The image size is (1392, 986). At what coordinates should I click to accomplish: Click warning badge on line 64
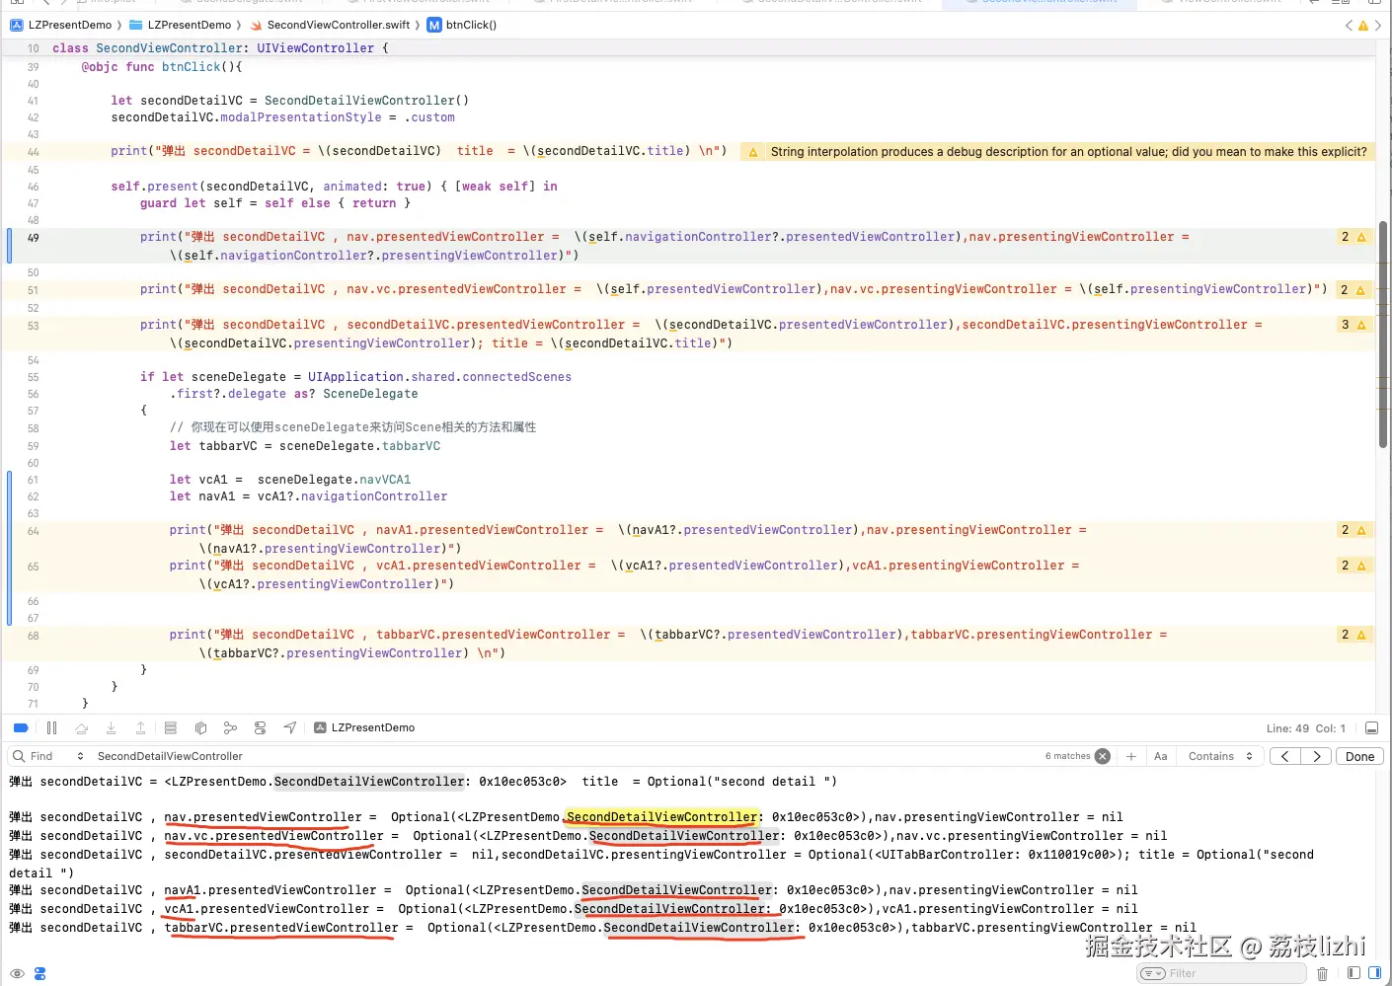(1353, 530)
